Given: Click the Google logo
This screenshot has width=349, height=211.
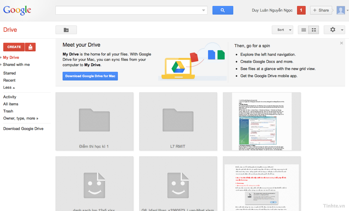Looking at the screenshot, I should [x=17, y=10].
